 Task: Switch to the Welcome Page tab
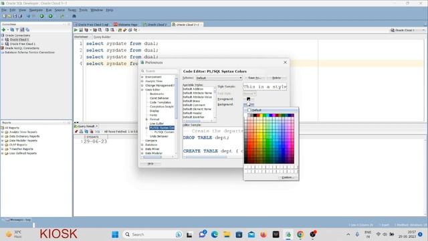point(126,25)
